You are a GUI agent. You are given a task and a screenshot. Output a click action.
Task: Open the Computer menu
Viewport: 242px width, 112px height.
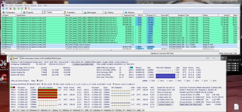(x=19, y=5)
